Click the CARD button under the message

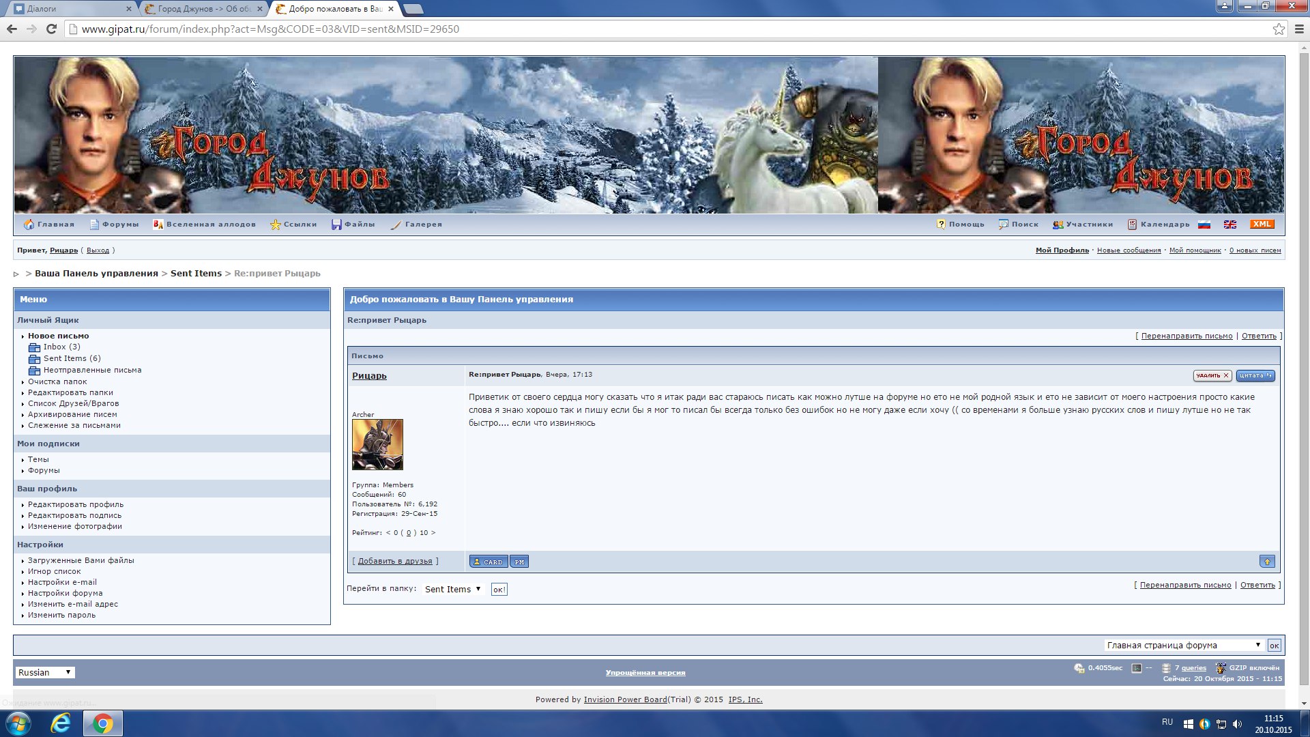[489, 562]
